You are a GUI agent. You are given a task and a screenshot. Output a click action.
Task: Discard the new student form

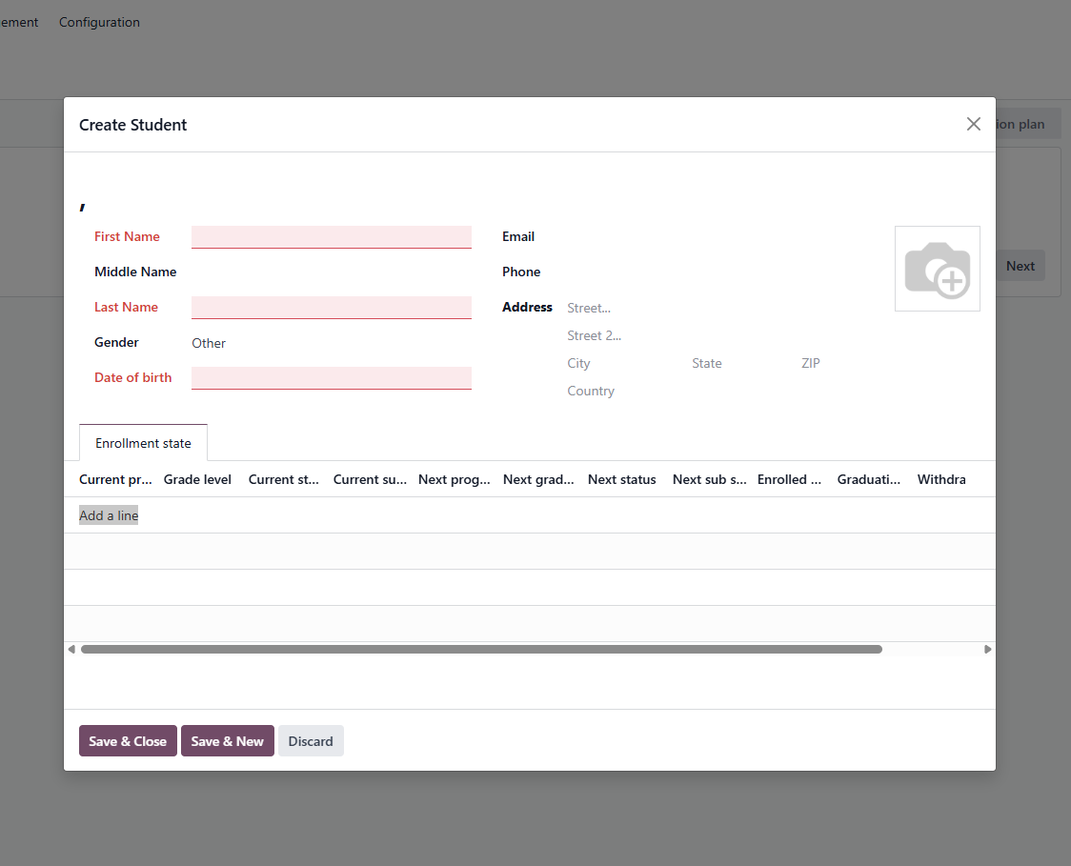click(311, 741)
